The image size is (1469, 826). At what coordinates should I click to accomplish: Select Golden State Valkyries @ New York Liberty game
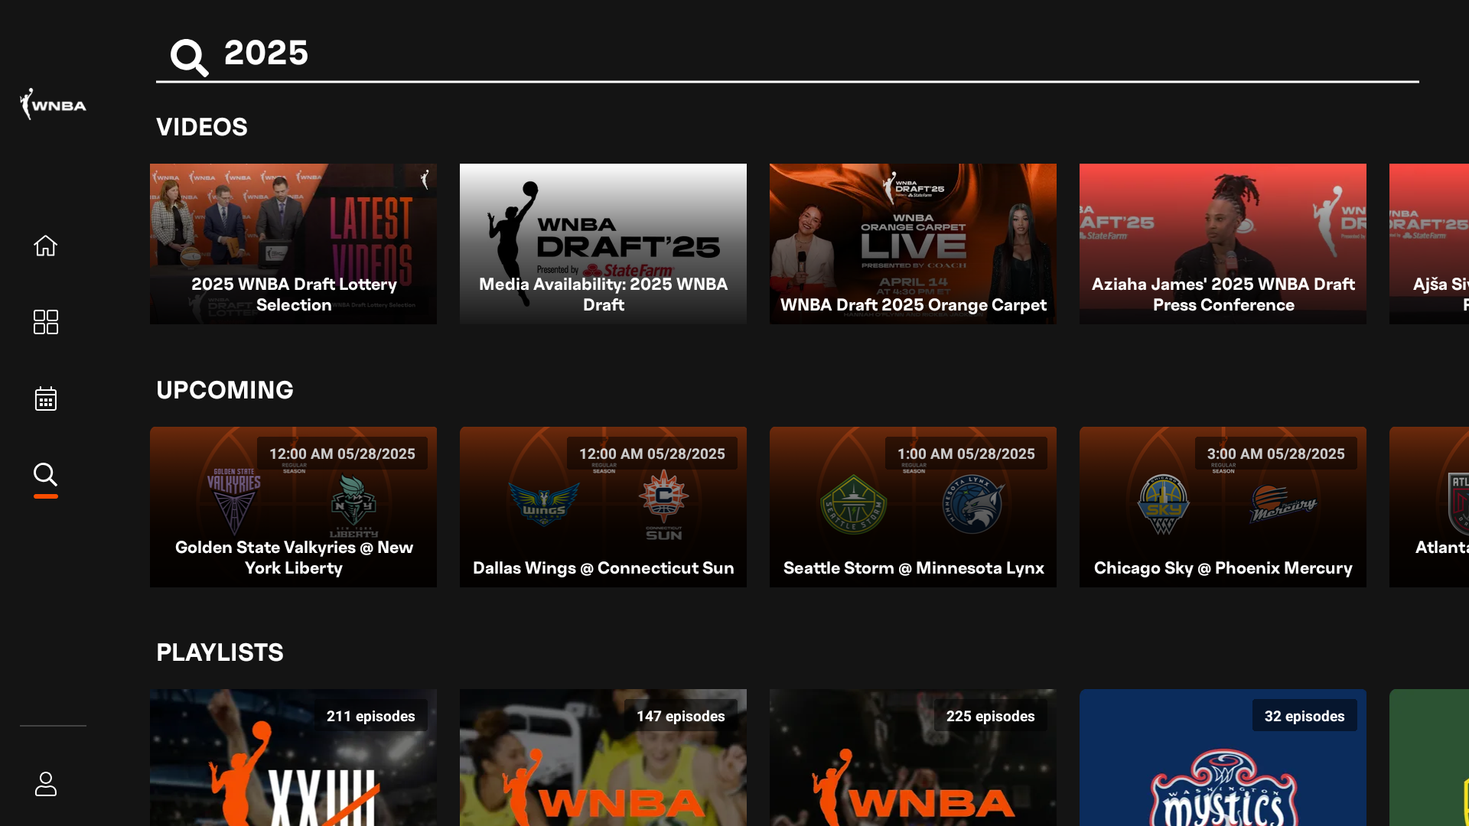pyautogui.click(x=293, y=506)
